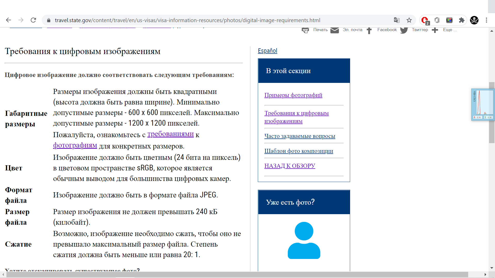Image resolution: width=495 pixels, height=278 pixels.
Task: Follow the требованиями link in the text
Action: [170, 134]
